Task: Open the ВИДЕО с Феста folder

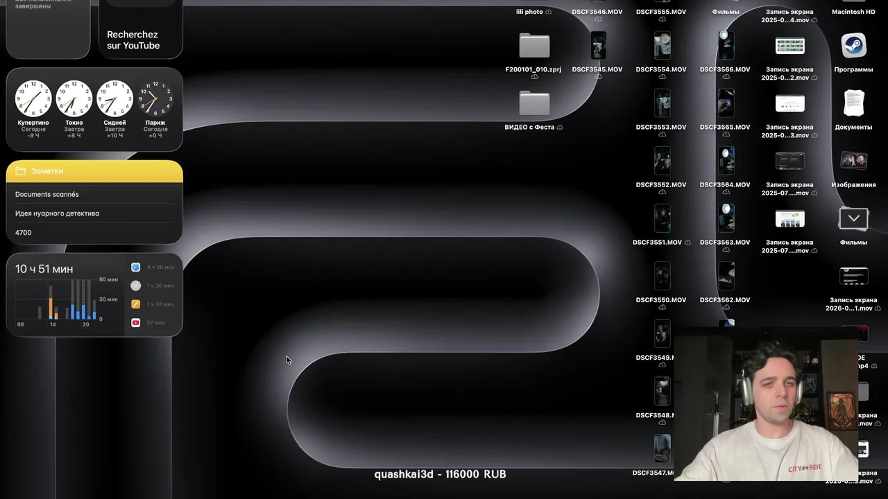Action: click(x=534, y=104)
